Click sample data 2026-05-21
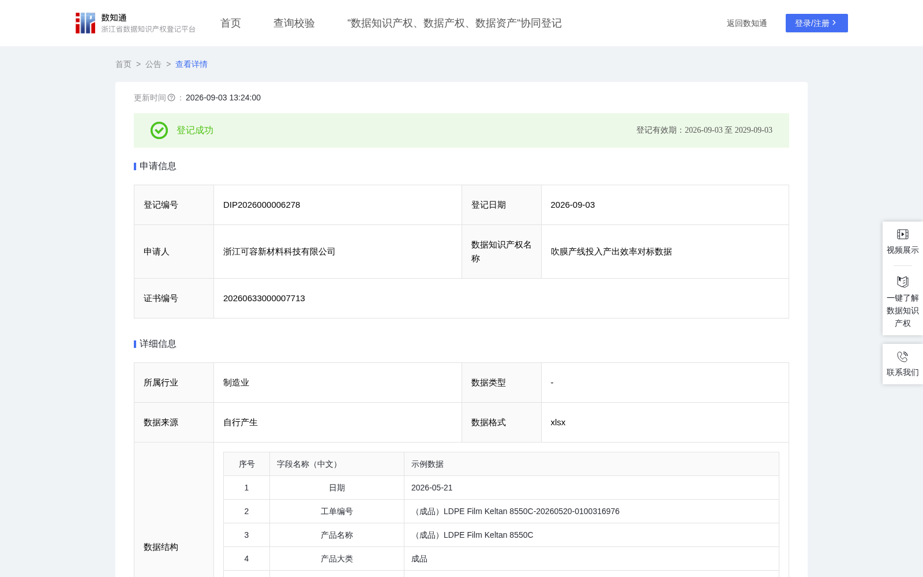923x577 pixels. [x=432, y=488]
